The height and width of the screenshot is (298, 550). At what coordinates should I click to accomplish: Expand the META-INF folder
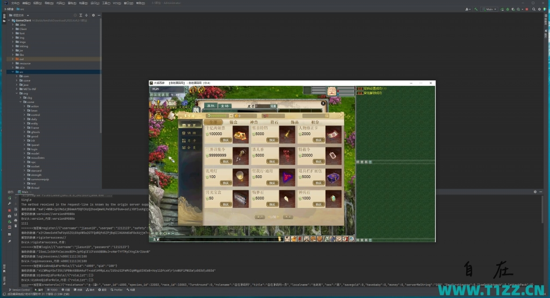coord(17,89)
